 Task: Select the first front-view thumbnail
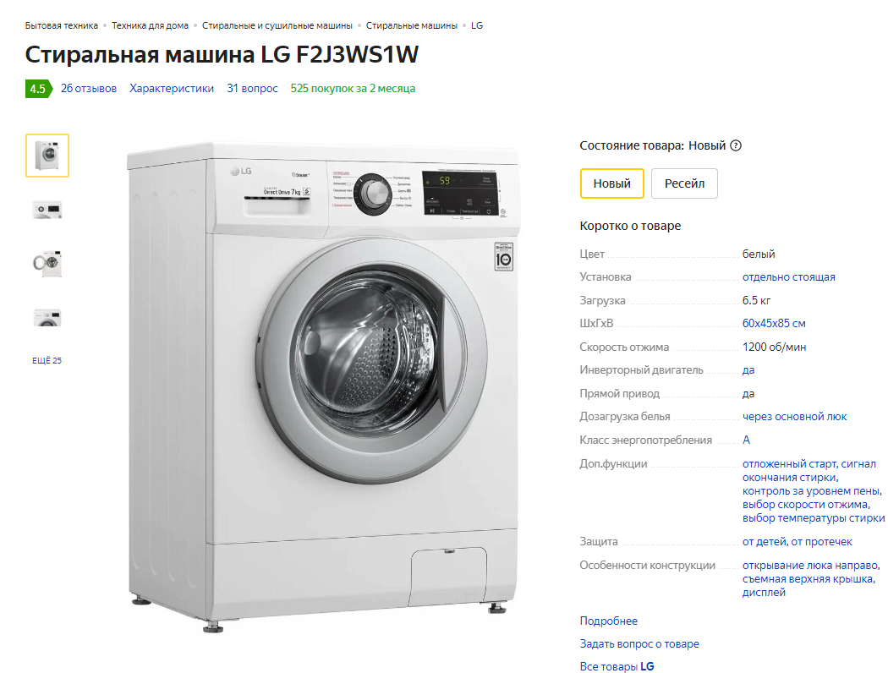pyautogui.click(x=47, y=156)
